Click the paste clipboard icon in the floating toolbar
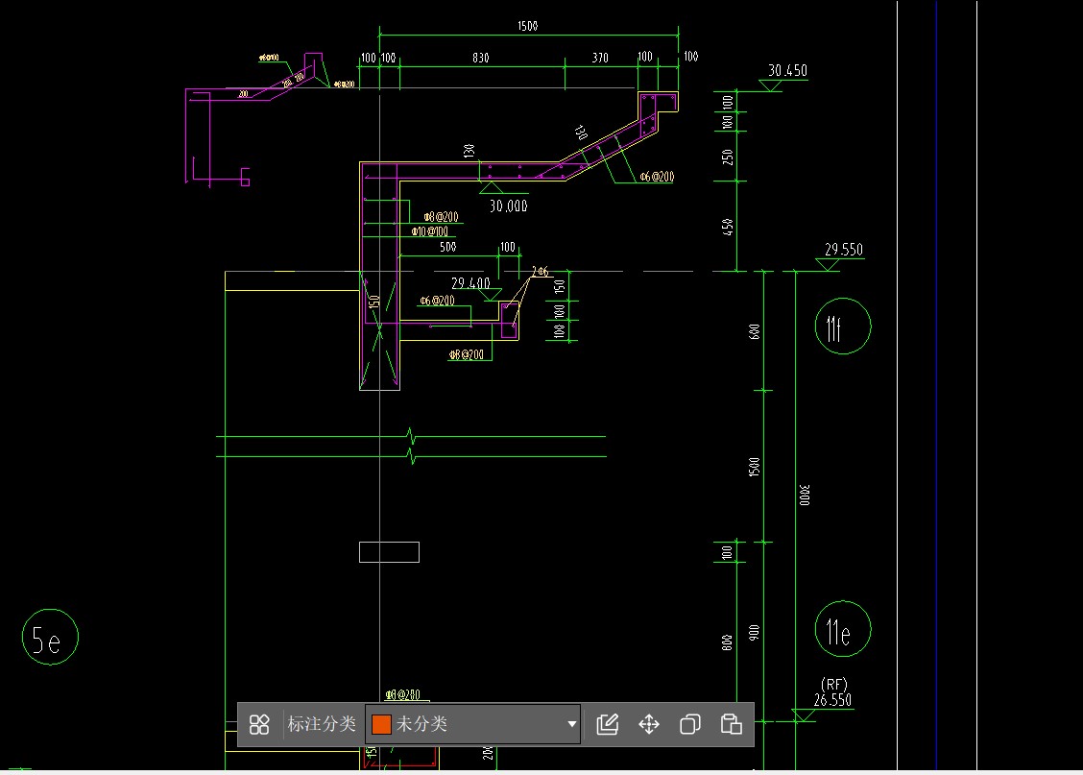The height and width of the screenshot is (775, 1083). click(x=732, y=724)
